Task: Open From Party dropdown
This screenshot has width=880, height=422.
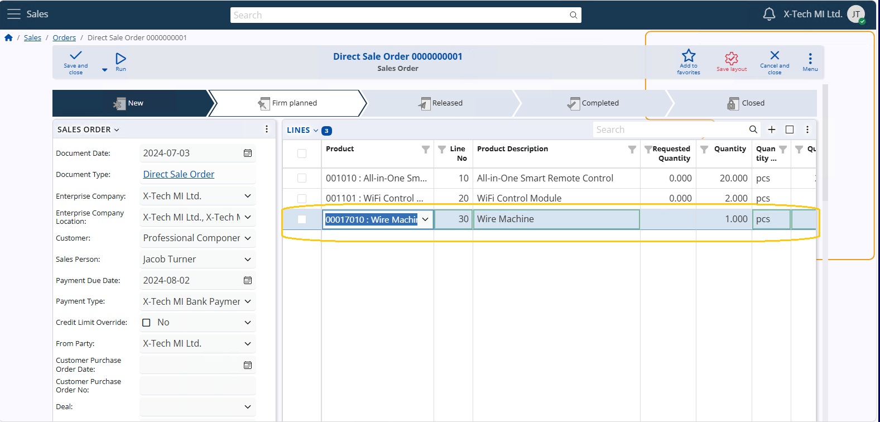Action: point(248,344)
